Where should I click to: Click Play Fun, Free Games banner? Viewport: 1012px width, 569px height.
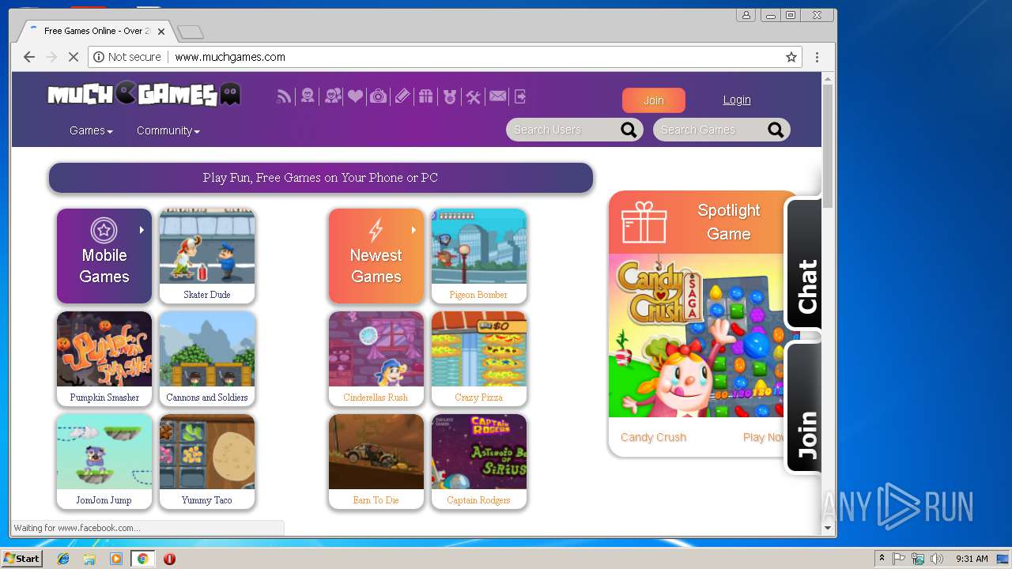click(320, 178)
